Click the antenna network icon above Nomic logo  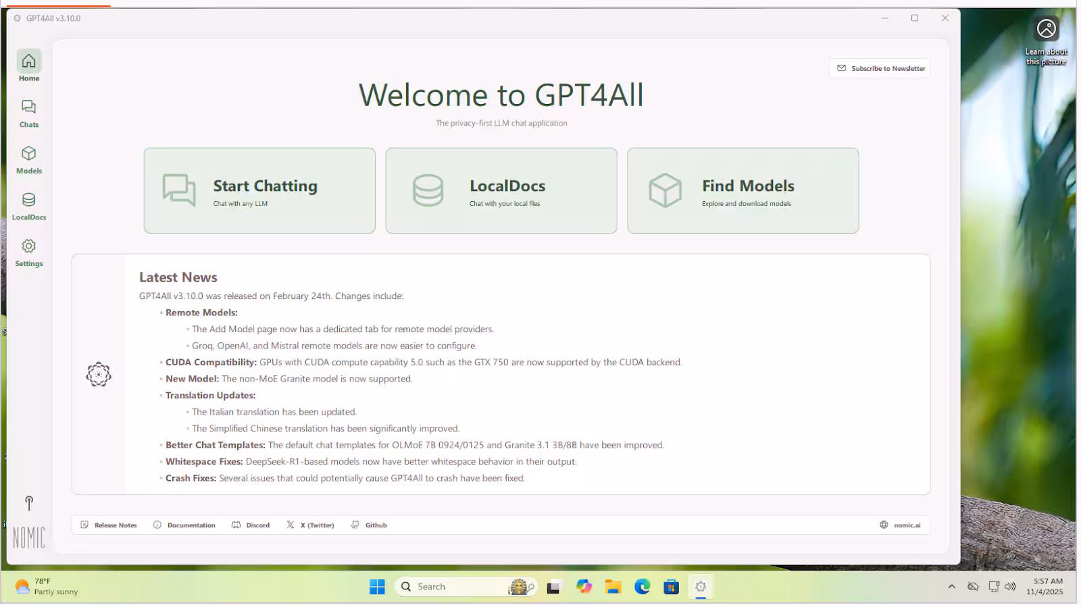point(28,503)
